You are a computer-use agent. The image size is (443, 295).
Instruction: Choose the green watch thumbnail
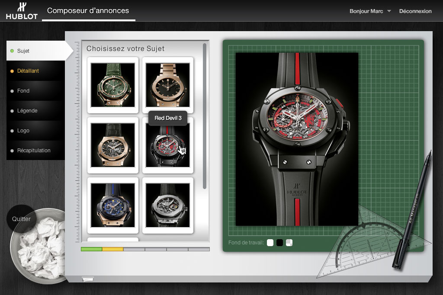tap(113, 85)
